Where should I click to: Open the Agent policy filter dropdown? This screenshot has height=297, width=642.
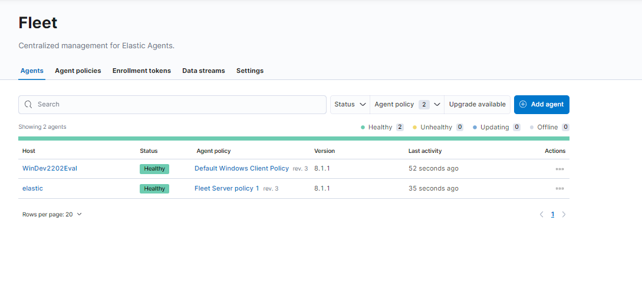[x=407, y=105]
